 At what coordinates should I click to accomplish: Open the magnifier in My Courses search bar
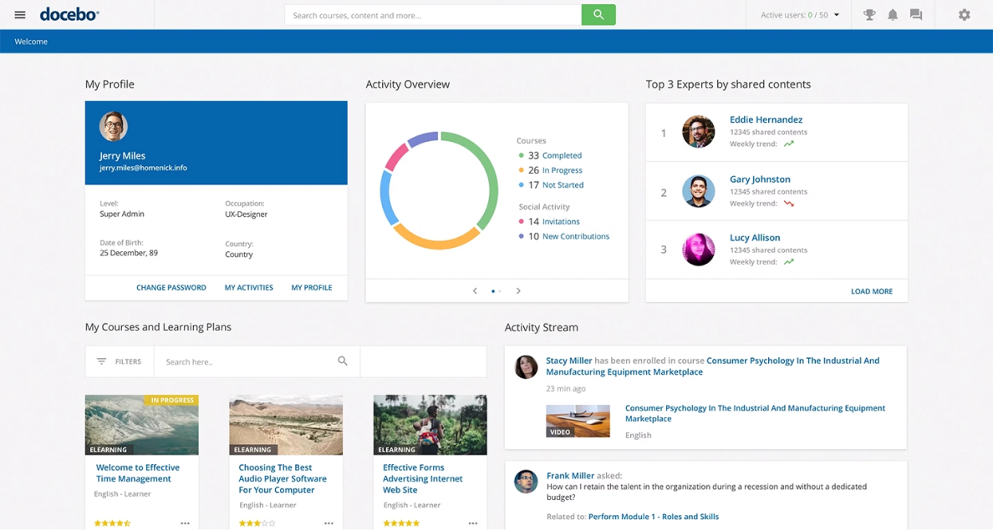(x=343, y=361)
